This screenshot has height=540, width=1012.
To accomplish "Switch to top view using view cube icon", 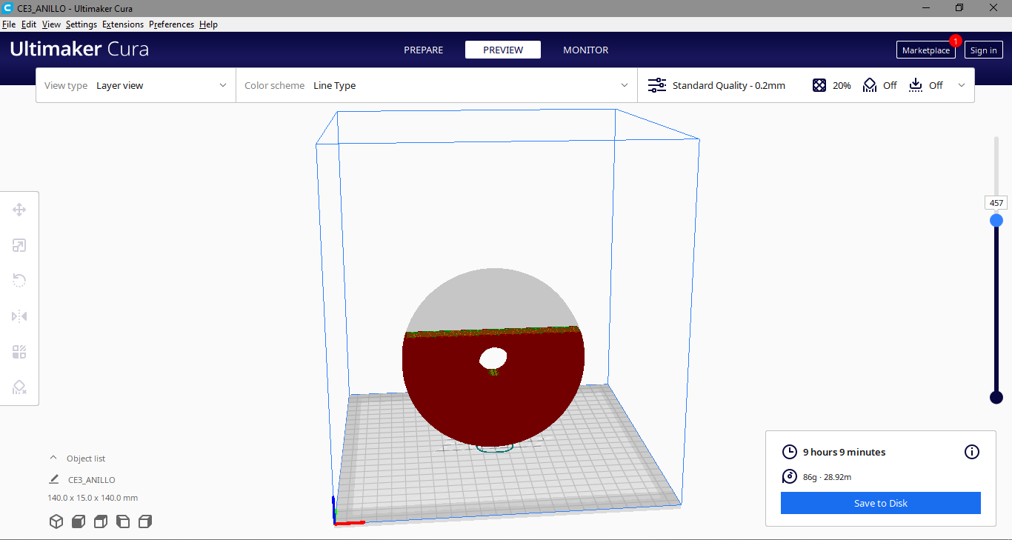I will [101, 521].
